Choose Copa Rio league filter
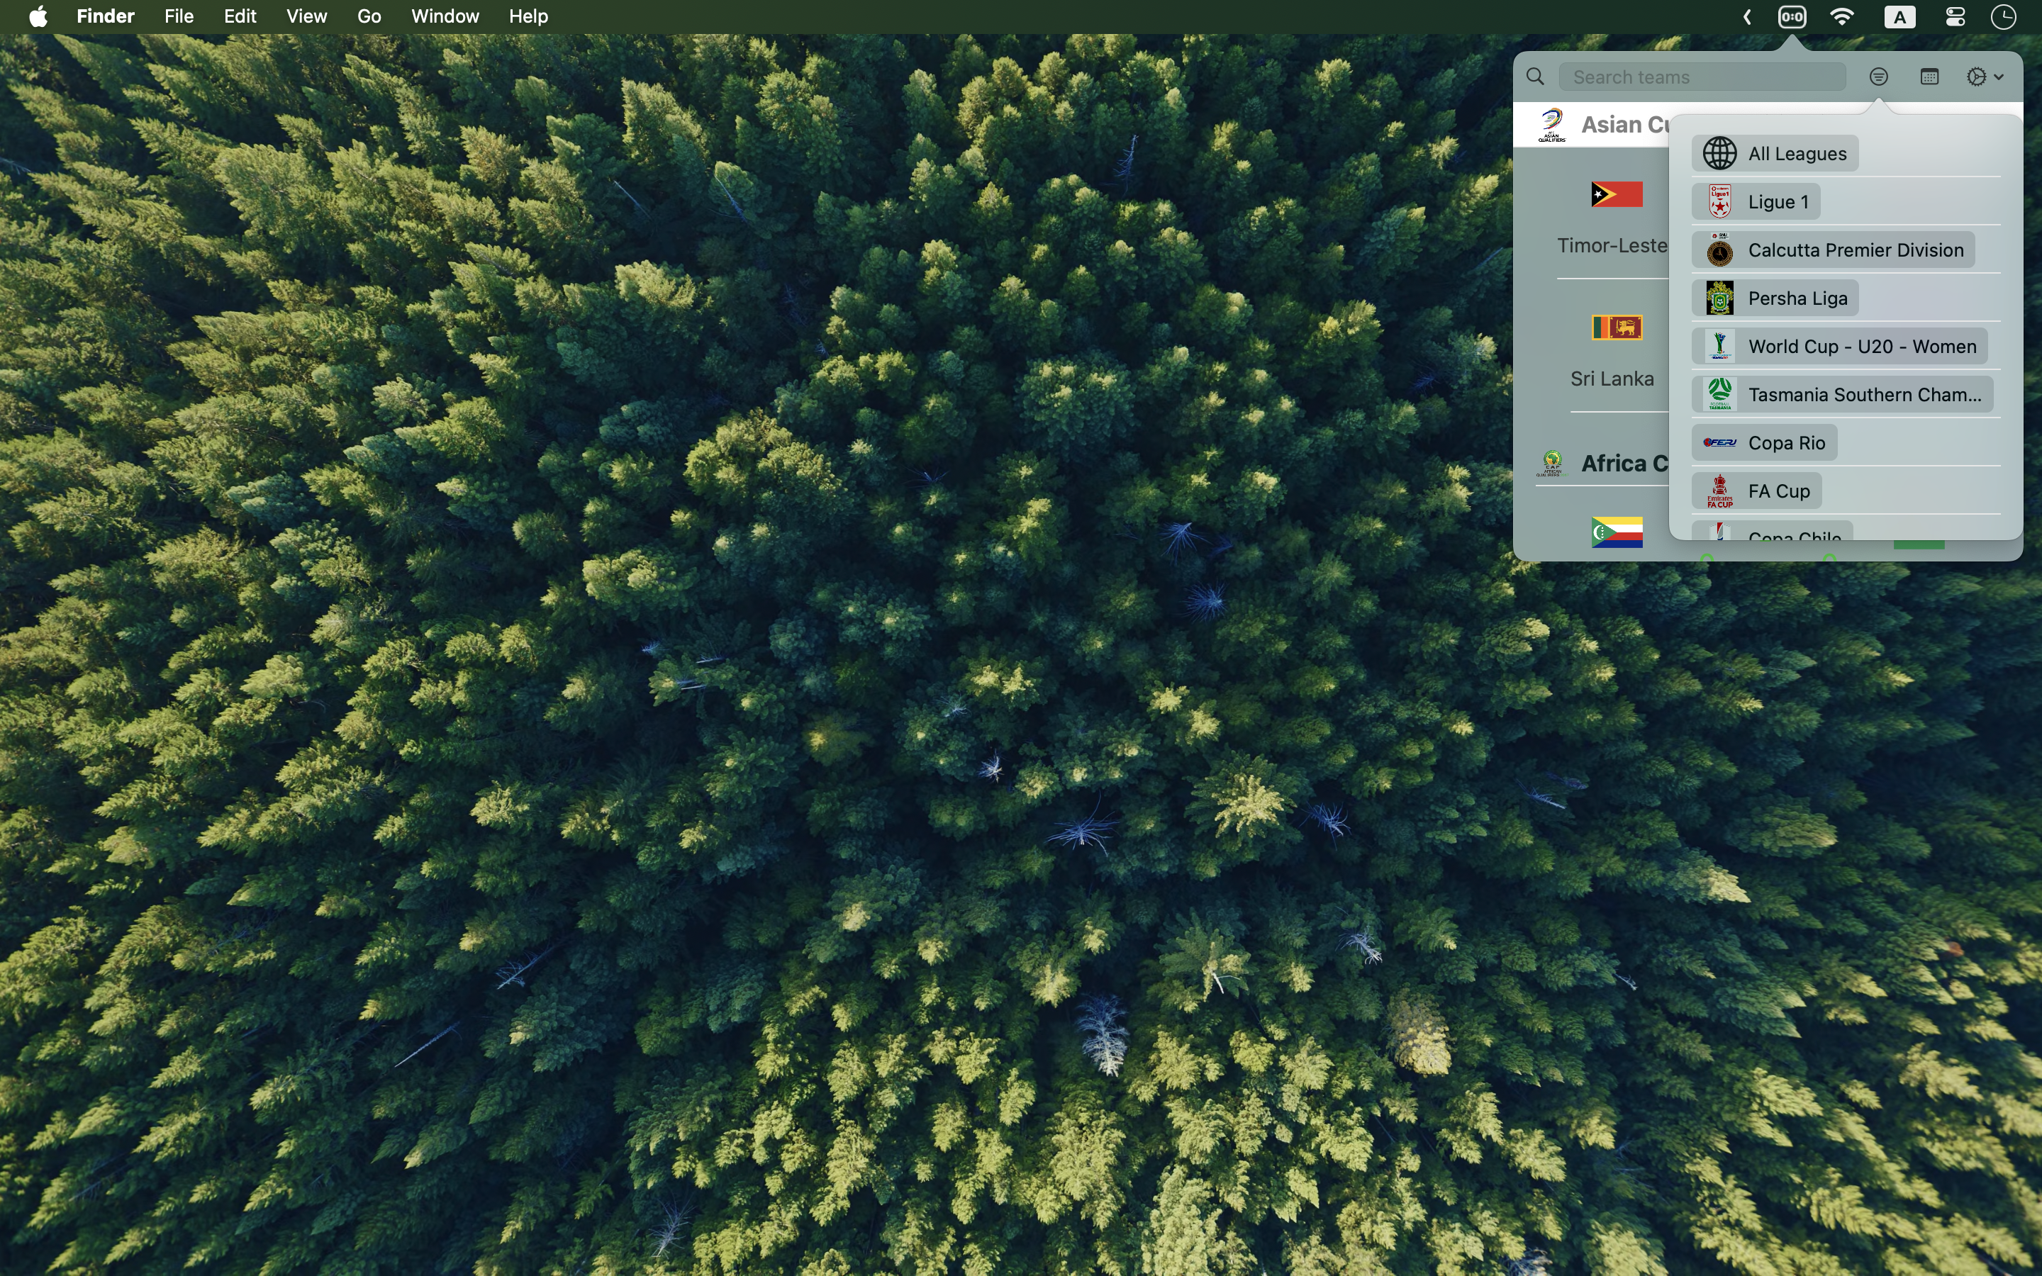 tap(1764, 442)
